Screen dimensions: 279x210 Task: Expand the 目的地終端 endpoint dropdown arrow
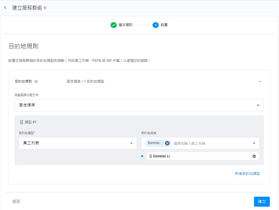click(x=254, y=143)
